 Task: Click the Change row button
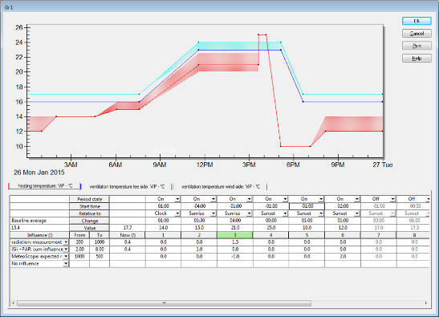[89, 221]
